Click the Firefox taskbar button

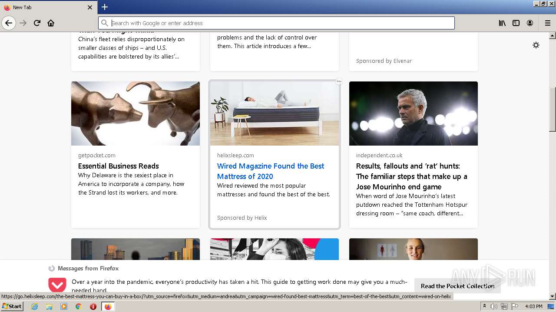[108, 306]
